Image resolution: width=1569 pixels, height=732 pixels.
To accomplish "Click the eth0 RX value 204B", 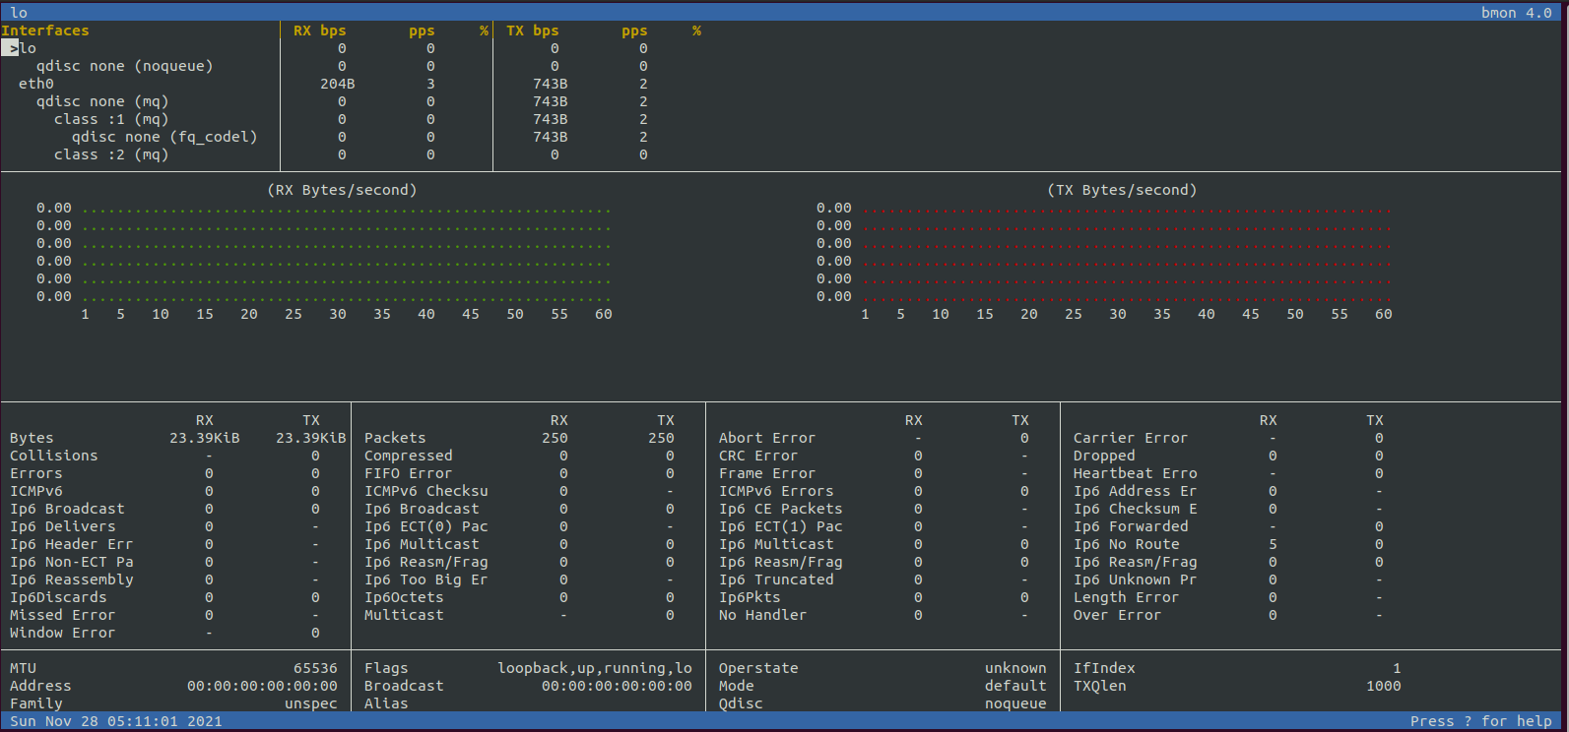I will point(338,84).
